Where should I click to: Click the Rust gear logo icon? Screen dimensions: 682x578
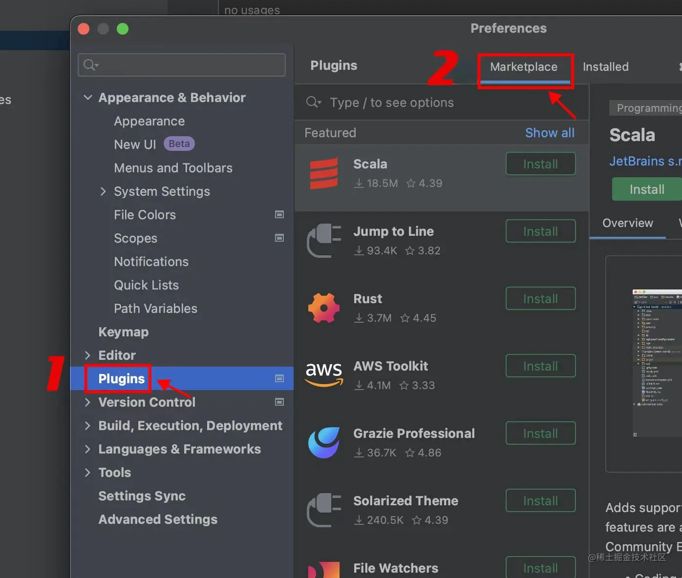pos(323,308)
